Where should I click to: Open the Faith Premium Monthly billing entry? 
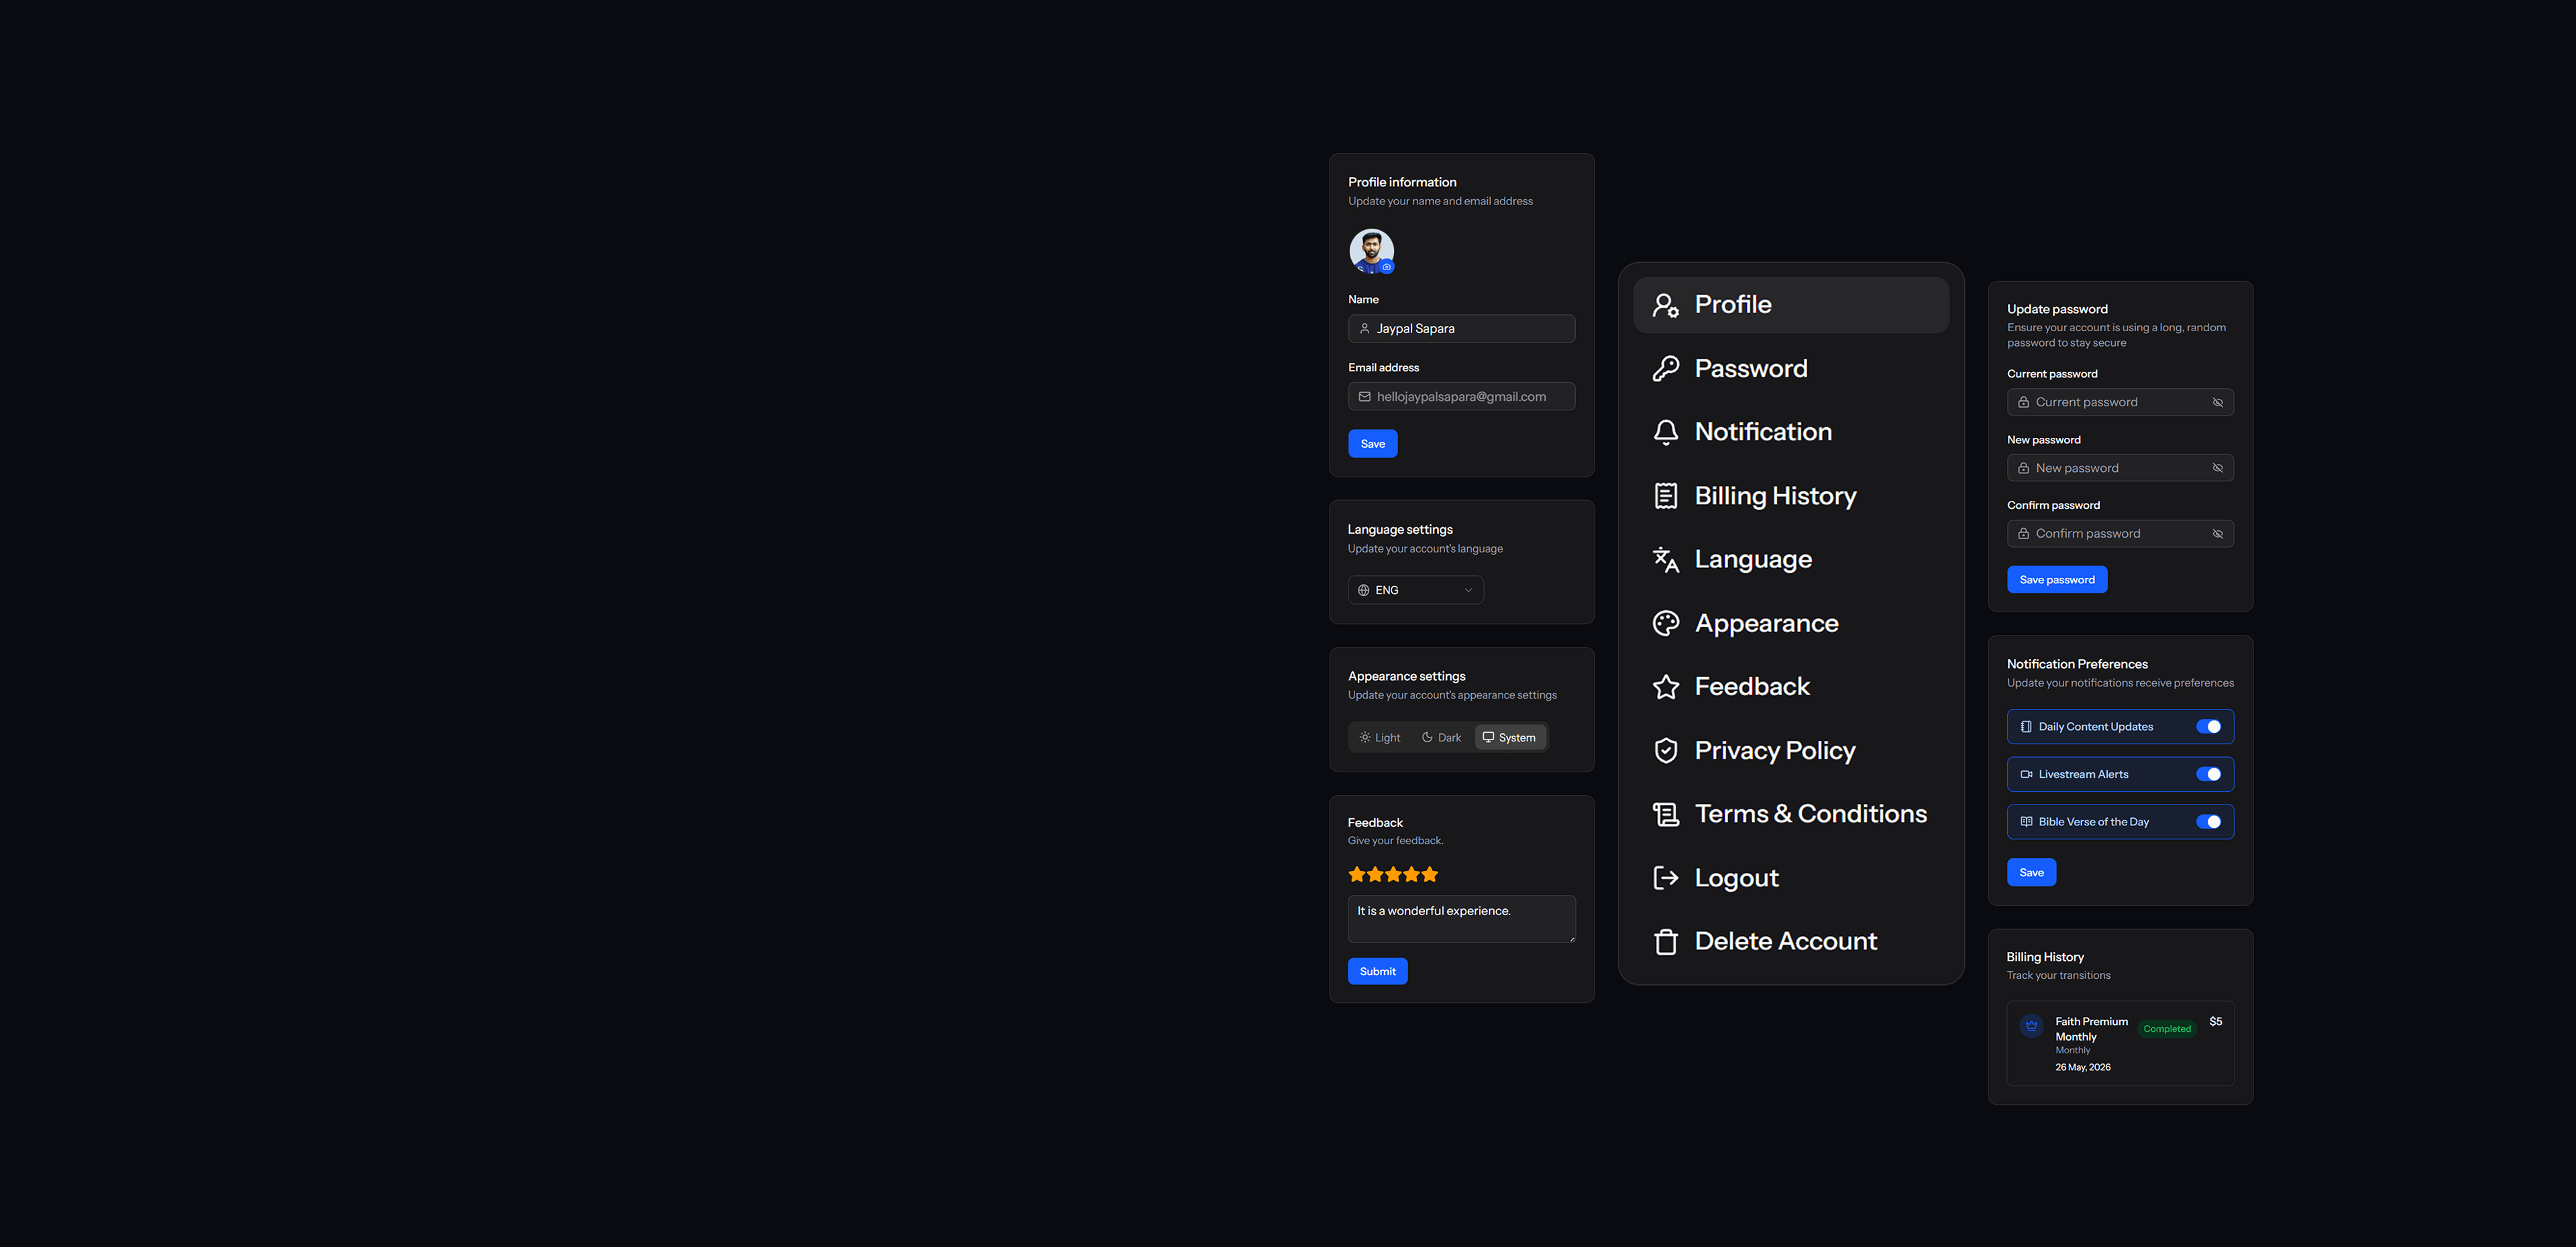point(2120,1043)
